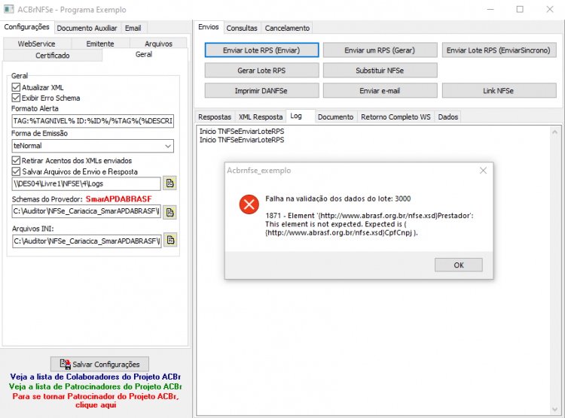
Task: Click the Enviar e-mail button
Action: tap(380, 91)
